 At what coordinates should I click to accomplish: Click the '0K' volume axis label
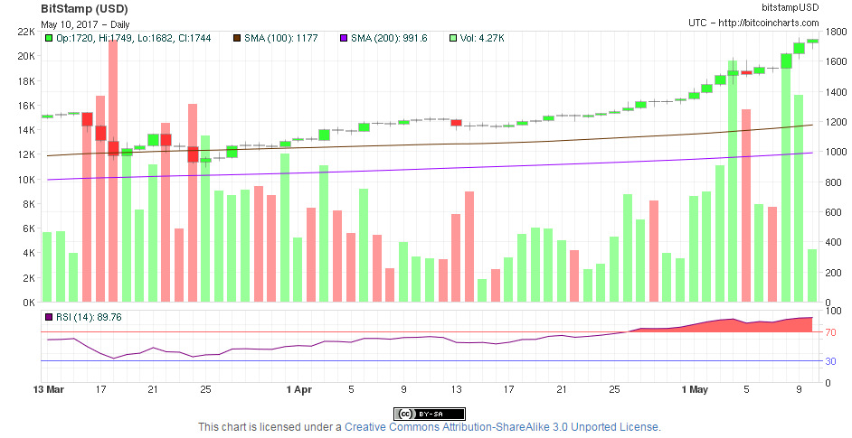coord(29,303)
